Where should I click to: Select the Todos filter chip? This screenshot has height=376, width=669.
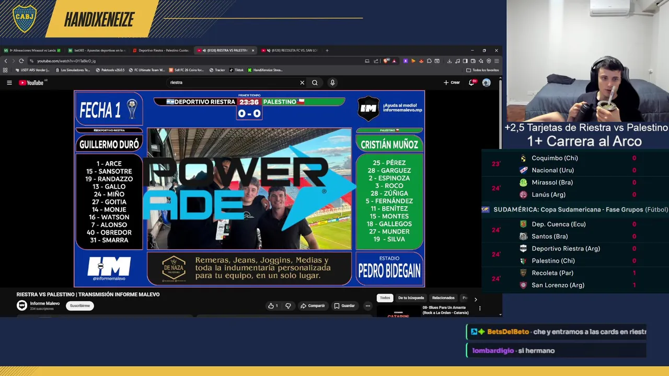pos(385,298)
